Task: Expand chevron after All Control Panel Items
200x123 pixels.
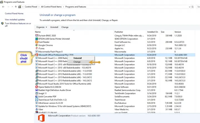Action: coord(63,7)
